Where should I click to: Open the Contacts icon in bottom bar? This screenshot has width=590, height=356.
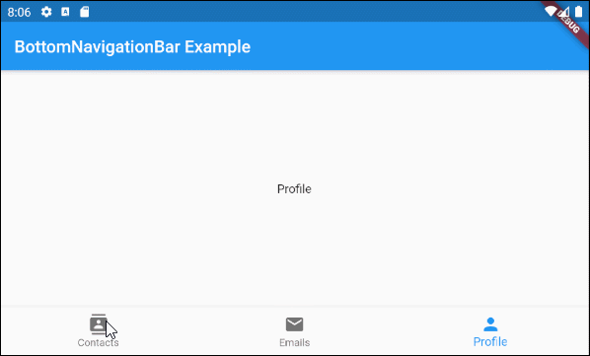[x=99, y=324]
